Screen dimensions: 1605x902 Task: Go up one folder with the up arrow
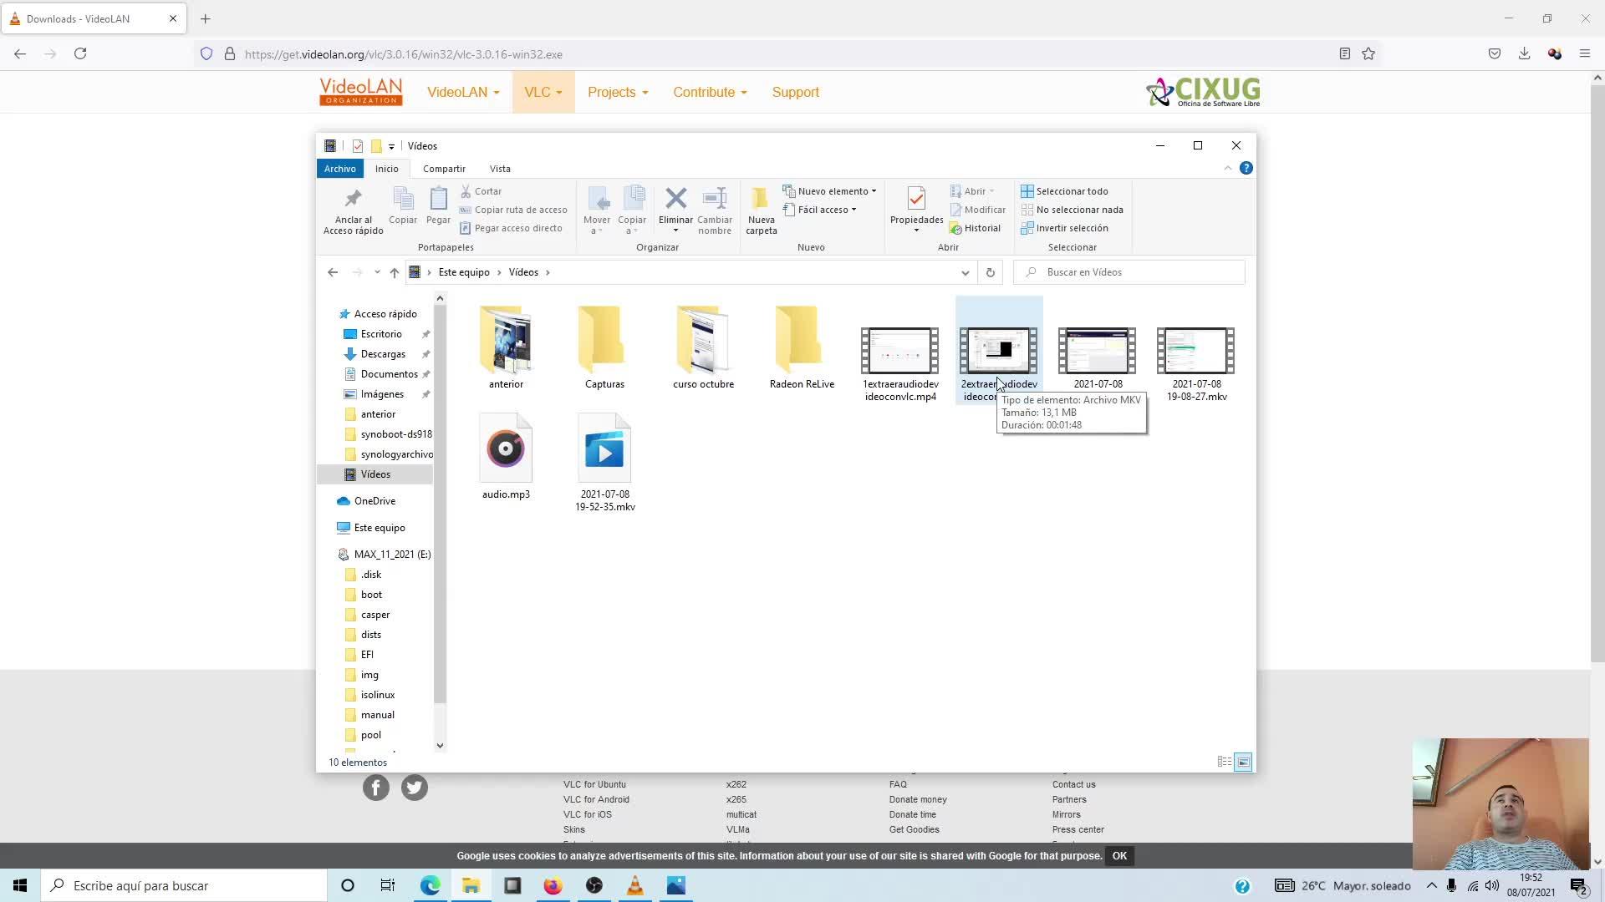pos(394,272)
